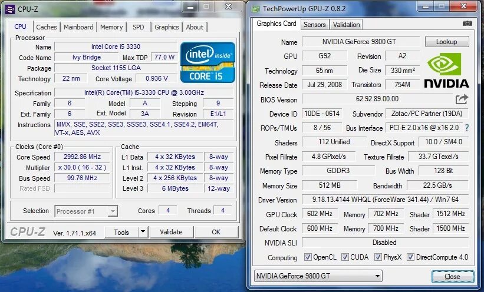Open the About tab in CPU-Z
Viewport: 484px width, 292px height.
click(195, 27)
